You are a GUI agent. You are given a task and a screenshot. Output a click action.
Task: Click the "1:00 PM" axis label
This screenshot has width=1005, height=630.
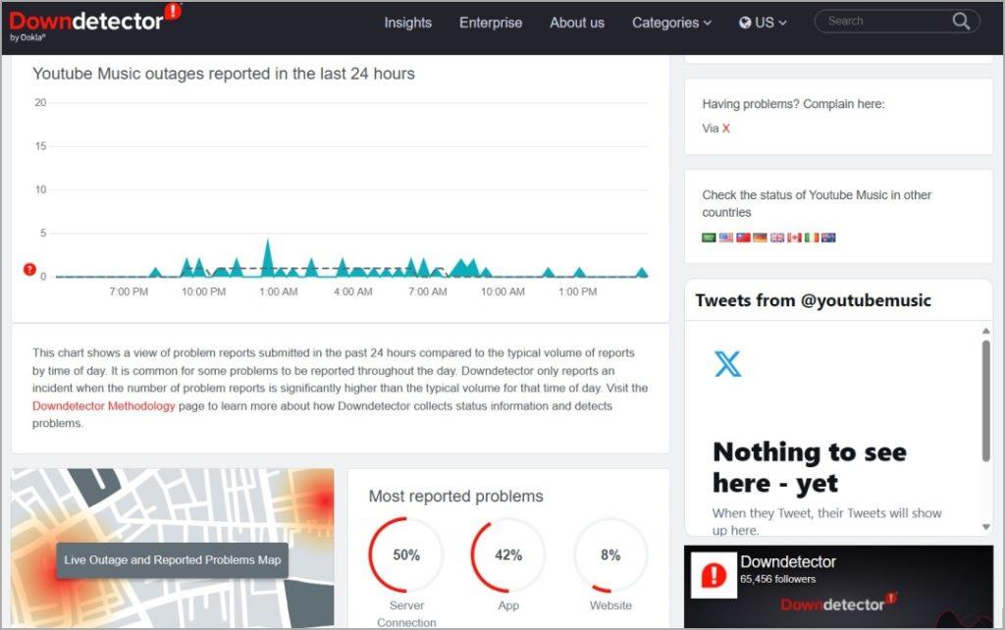577,291
